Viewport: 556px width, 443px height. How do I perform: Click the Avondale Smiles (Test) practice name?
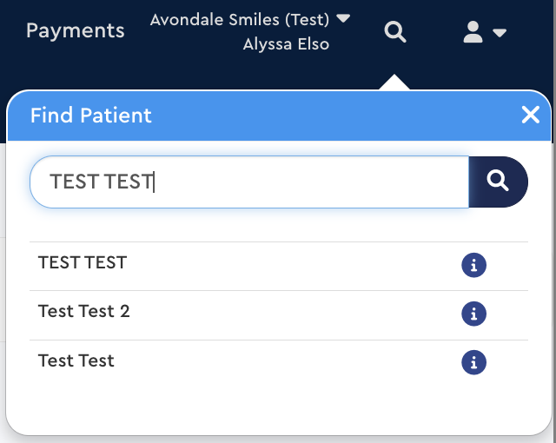pyautogui.click(x=240, y=19)
